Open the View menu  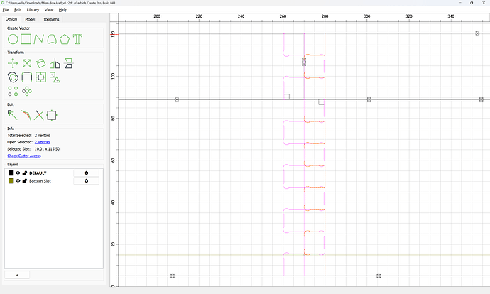[x=49, y=10]
